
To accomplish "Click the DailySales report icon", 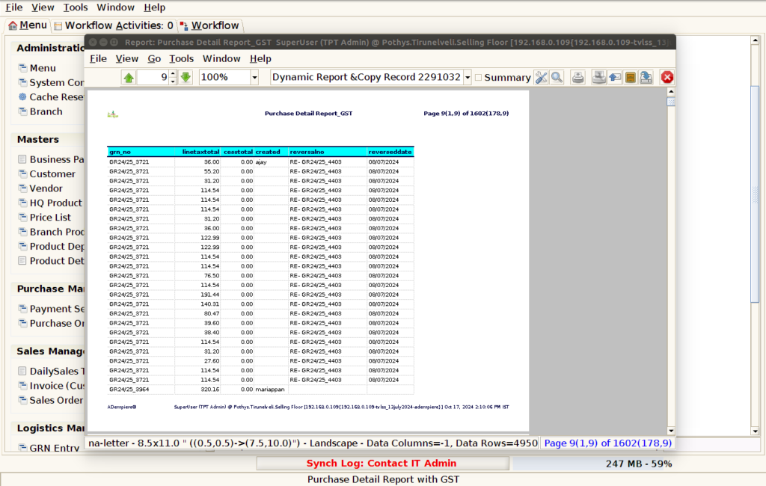I will pyautogui.click(x=22, y=371).
